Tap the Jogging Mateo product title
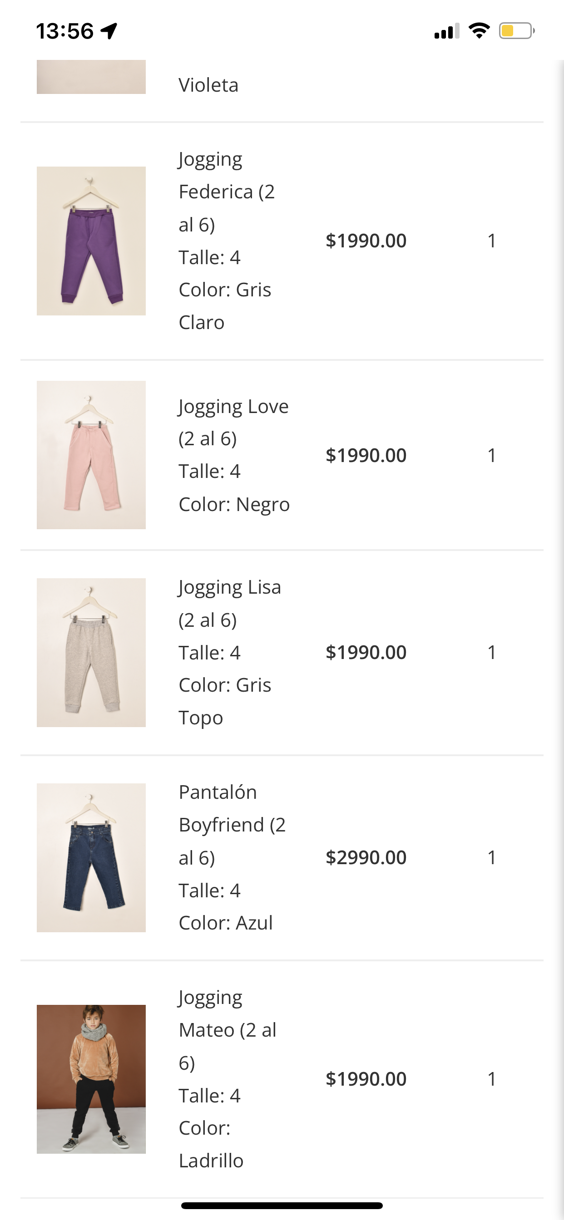This screenshot has height=1220, width=564. (x=228, y=1030)
